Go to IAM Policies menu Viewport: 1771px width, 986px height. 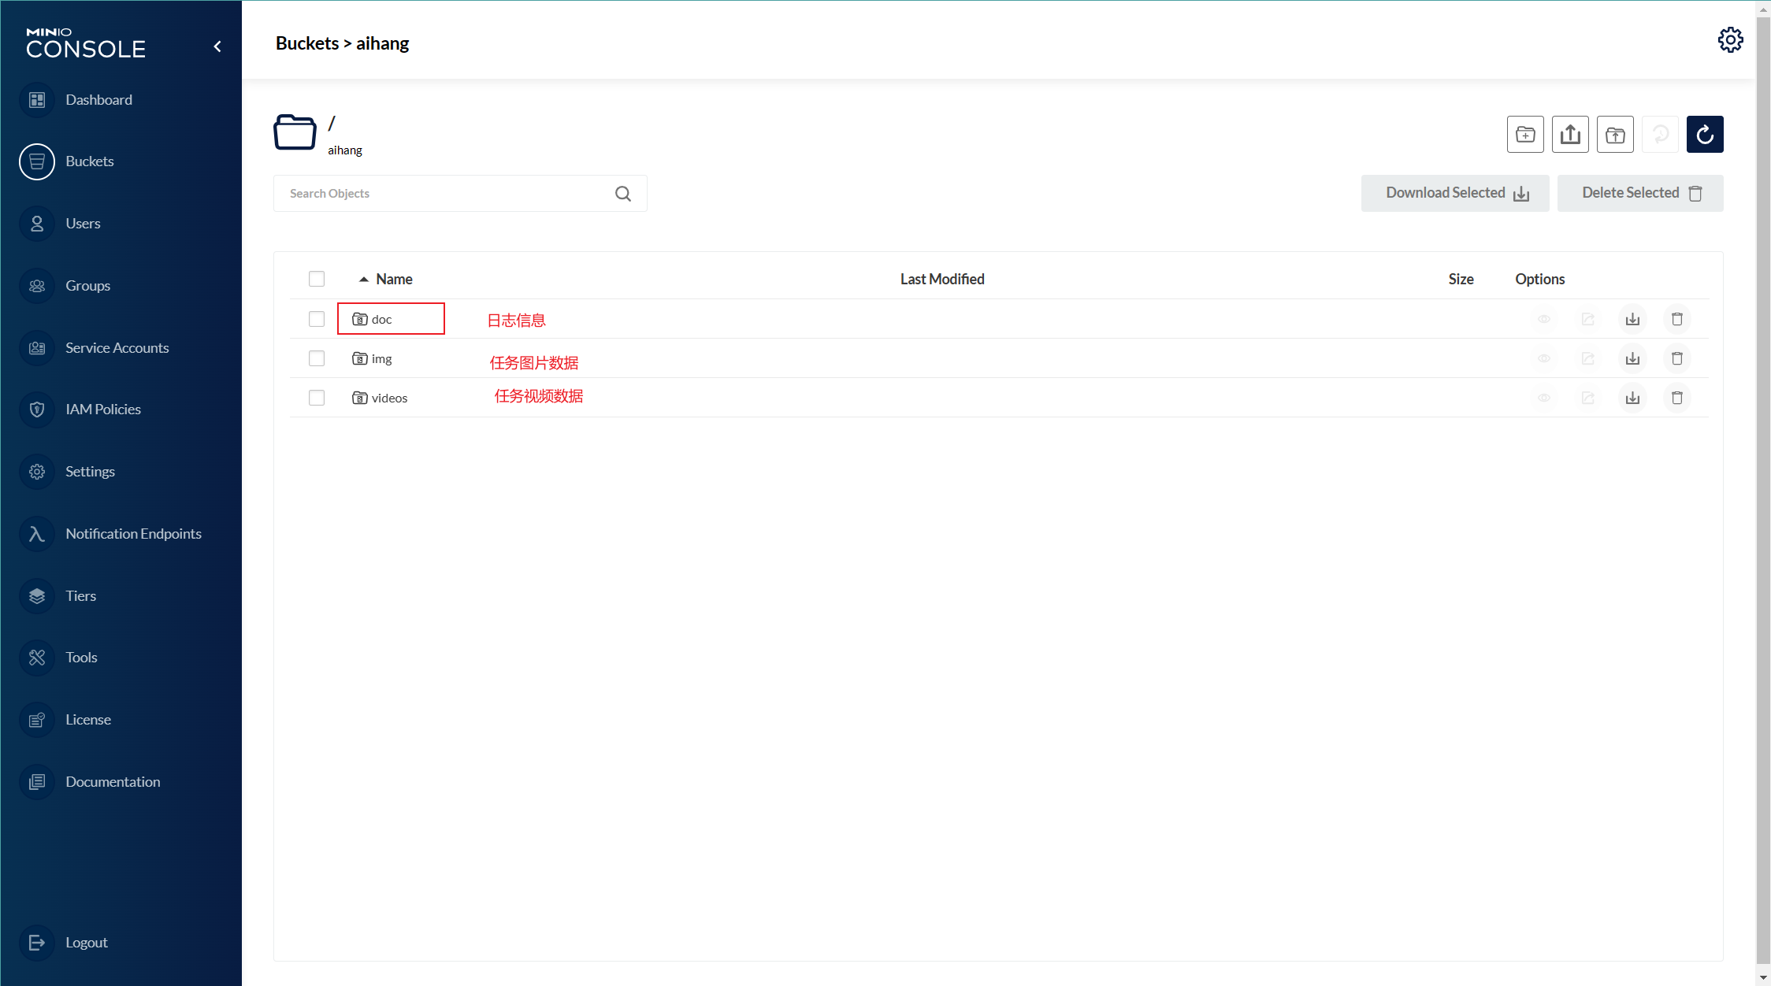(102, 410)
